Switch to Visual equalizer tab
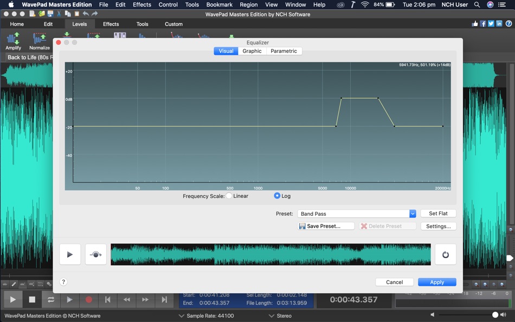 pyautogui.click(x=226, y=51)
